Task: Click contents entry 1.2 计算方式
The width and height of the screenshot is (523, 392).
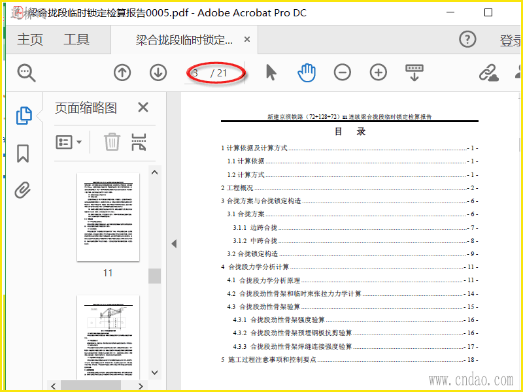Action: coord(352,174)
